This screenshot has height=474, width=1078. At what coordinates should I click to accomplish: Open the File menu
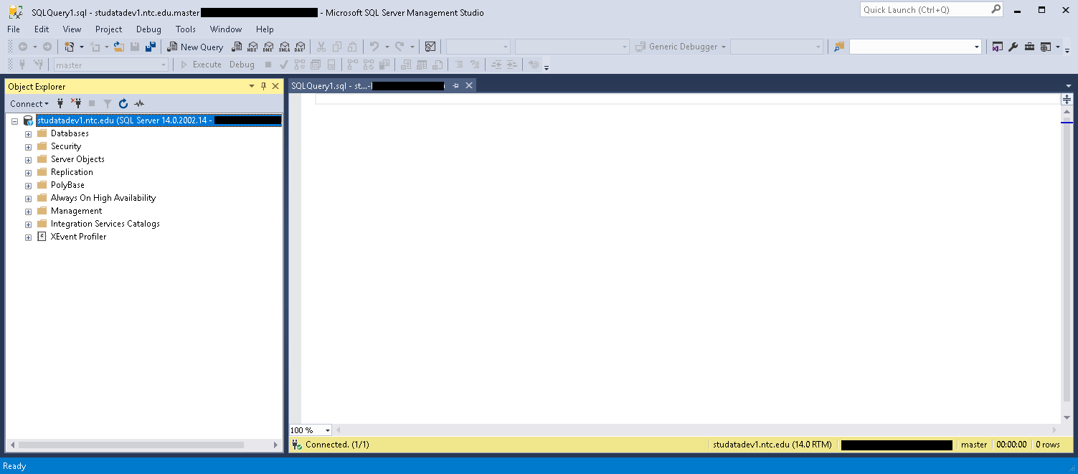14,29
